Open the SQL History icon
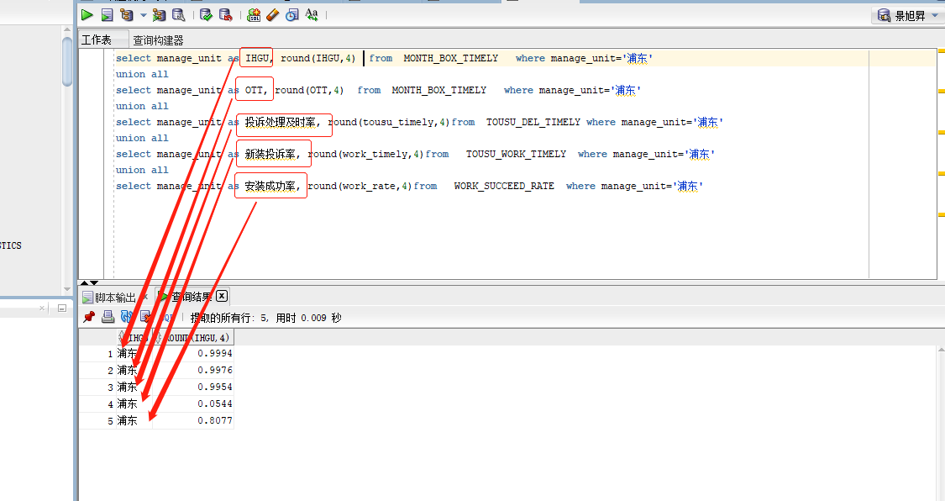Image resolution: width=945 pixels, height=501 pixels. [x=292, y=15]
